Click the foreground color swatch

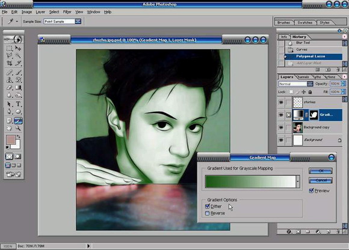pyautogui.click(x=10, y=140)
